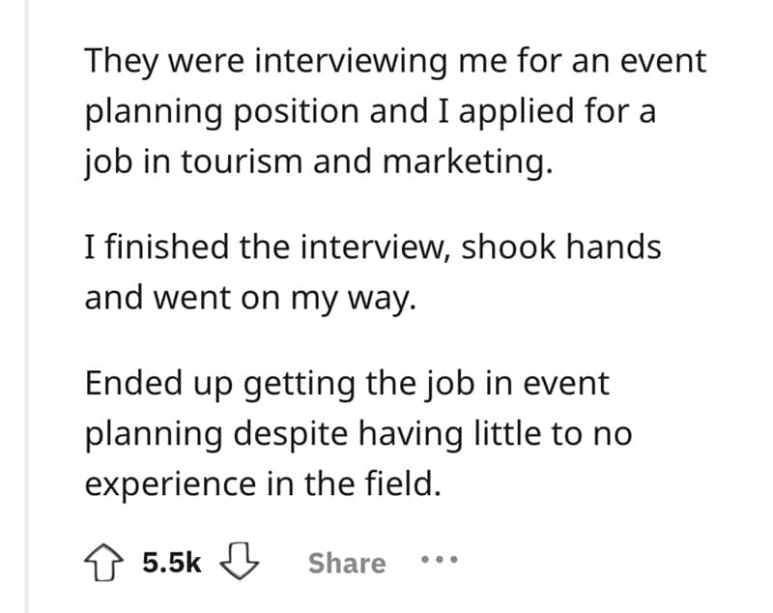Click the line "Ended up getting the job in event"
Viewport: 773px width, 613px height.
[x=347, y=383]
